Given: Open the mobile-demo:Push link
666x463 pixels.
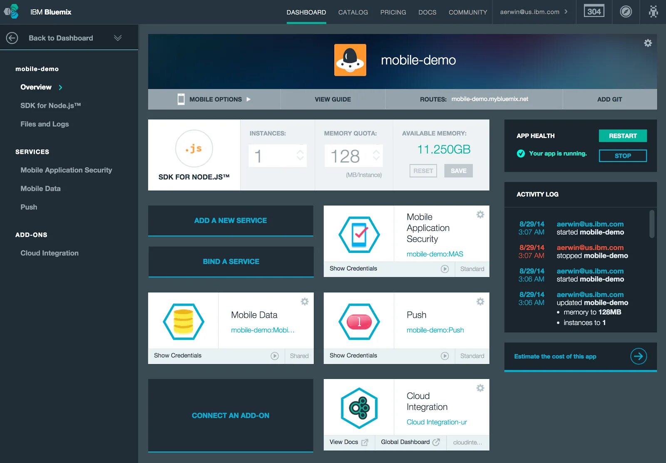Looking at the screenshot, I should (x=435, y=330).
